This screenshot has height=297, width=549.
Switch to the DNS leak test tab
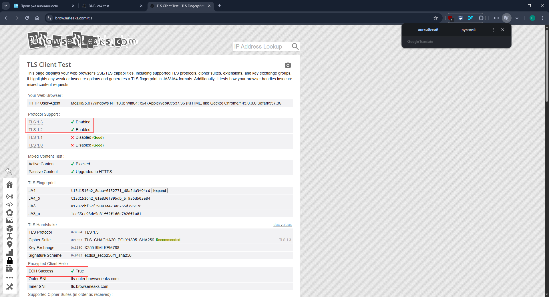[x=112, y=6]
